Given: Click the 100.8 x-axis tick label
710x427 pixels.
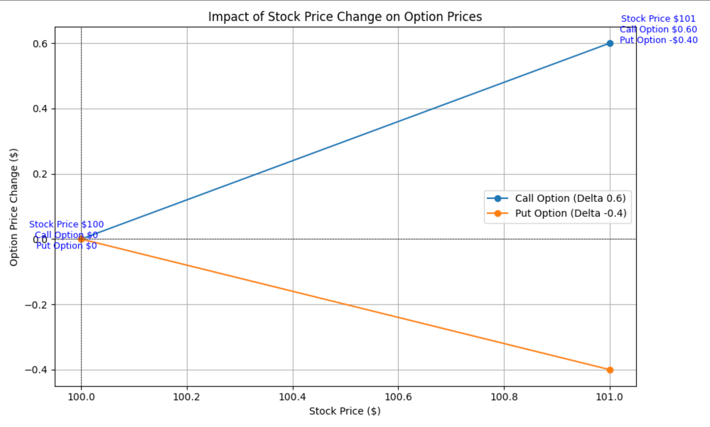Looking at the screenshot, I should 504,397.
